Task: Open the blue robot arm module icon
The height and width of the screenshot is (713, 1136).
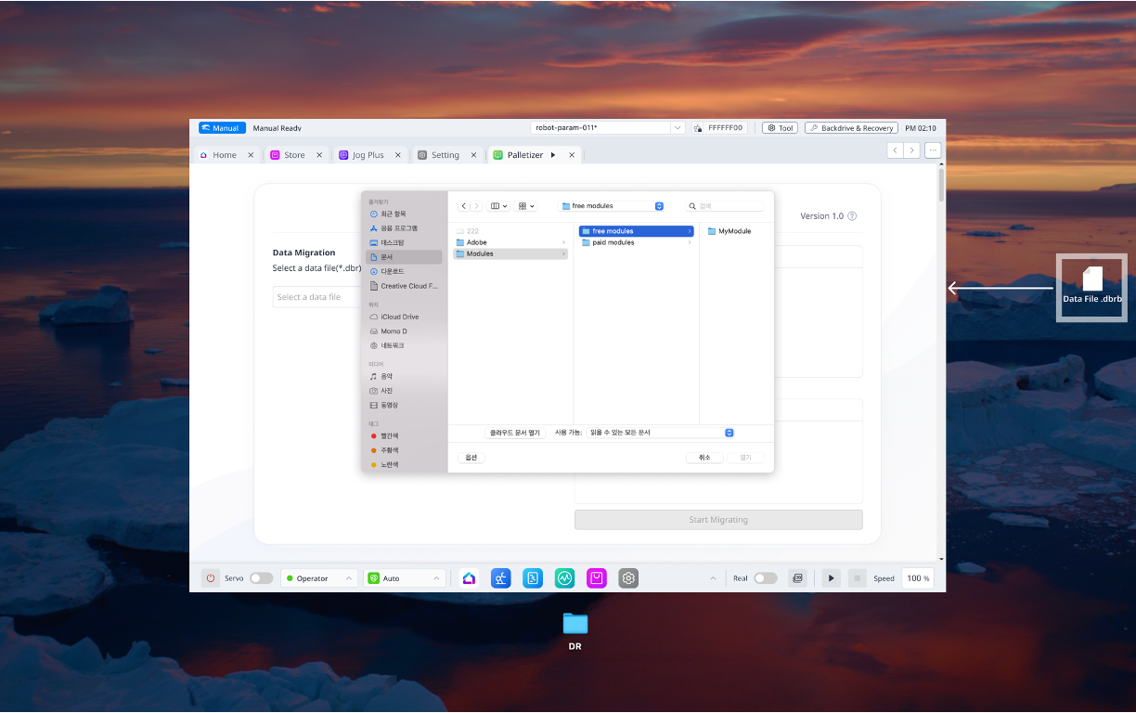Action: (x=501, y=578)
